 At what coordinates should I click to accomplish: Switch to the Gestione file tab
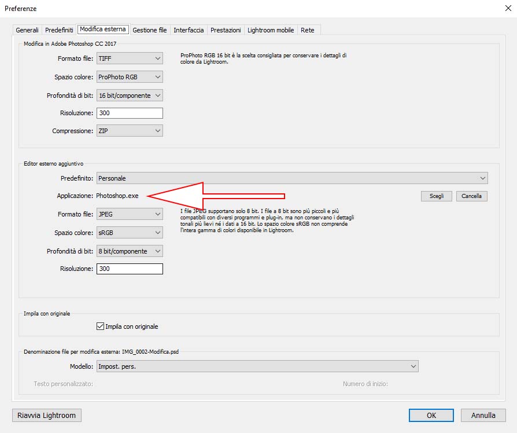[150, 30]
